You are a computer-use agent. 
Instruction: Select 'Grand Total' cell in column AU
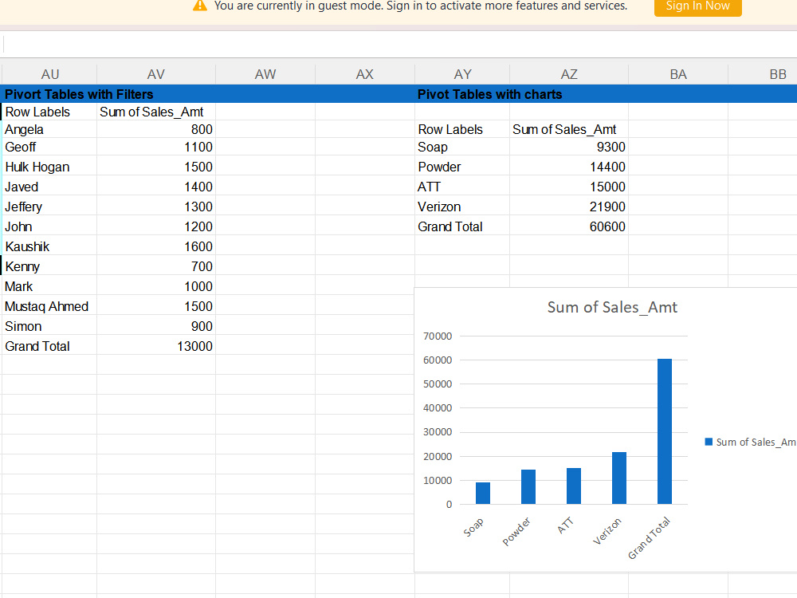(49, 346)
